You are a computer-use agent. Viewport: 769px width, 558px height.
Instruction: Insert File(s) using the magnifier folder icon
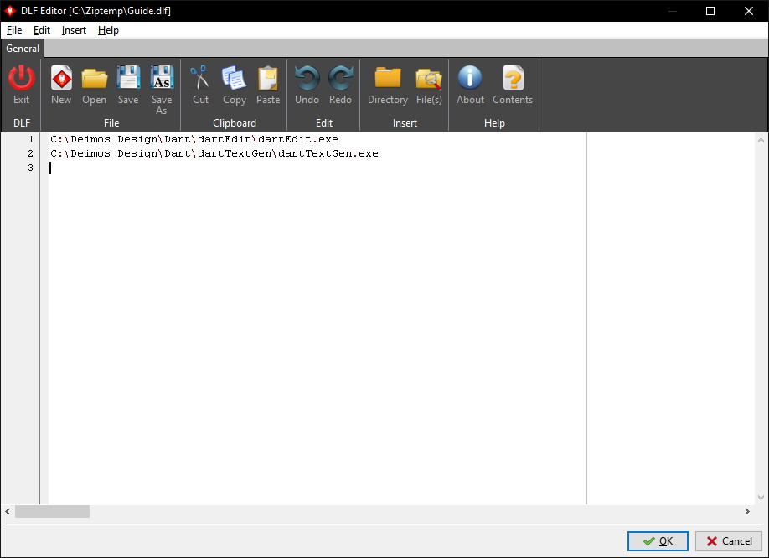point(429,78)
